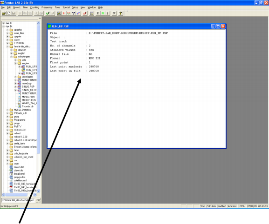Click the red S toolbar icon

[64, 13]
